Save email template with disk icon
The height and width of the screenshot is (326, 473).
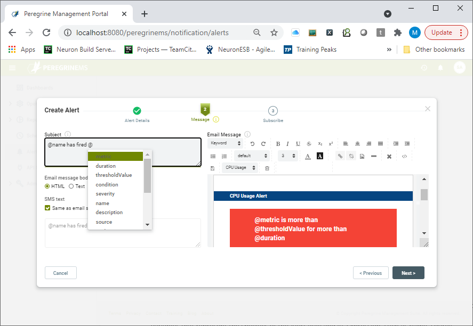click(x=212, y=168)
